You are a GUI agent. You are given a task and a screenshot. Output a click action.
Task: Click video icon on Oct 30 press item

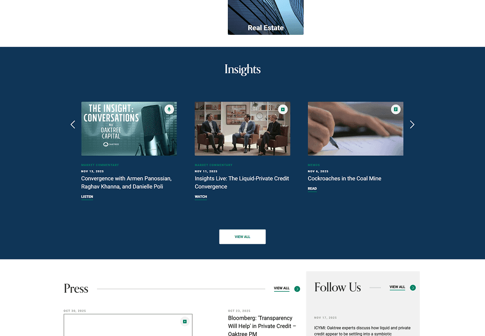tap(185, 322)
